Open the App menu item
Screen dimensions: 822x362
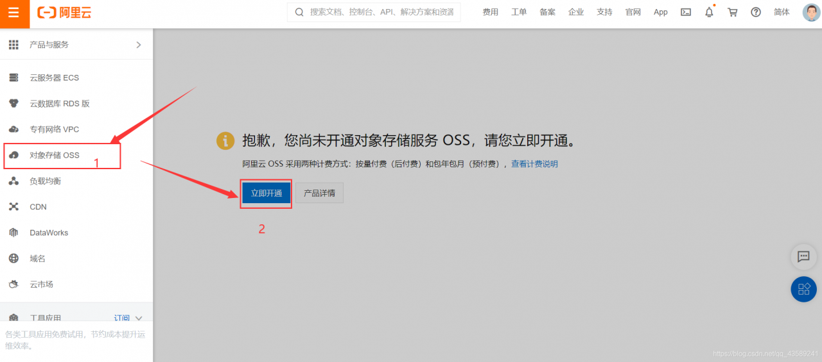pyautogui.click(x=661, y=12)
